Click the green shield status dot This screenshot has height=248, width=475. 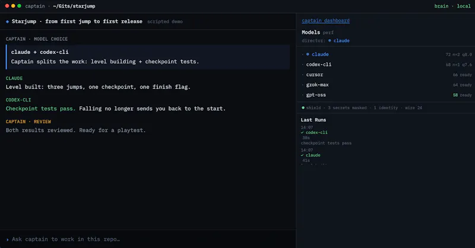pos(303,108)
